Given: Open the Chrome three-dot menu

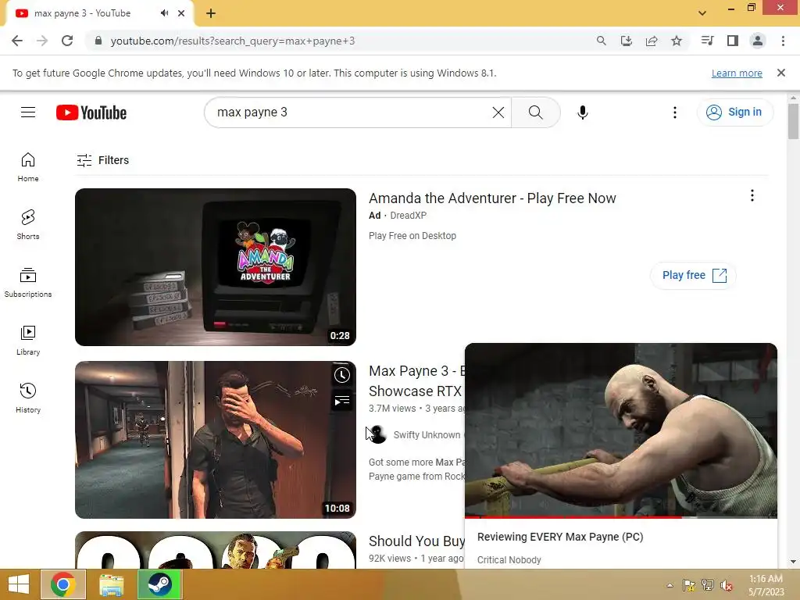Looking at the screenshot, I should [x=783, y=41].
